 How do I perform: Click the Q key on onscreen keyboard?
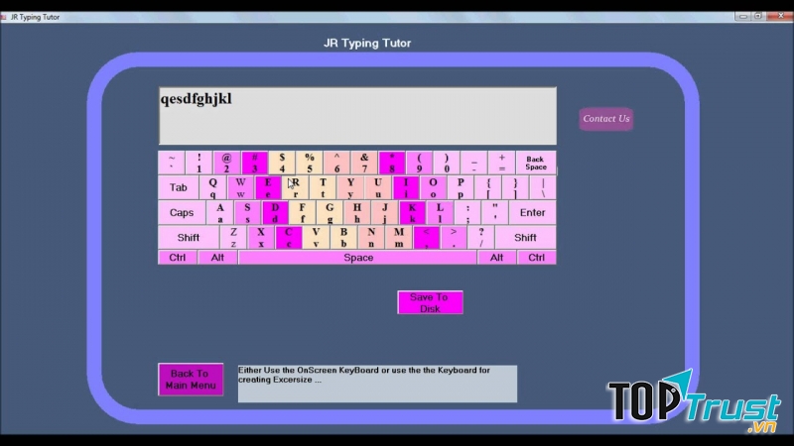pyautogui.click(x=212, y=187)
